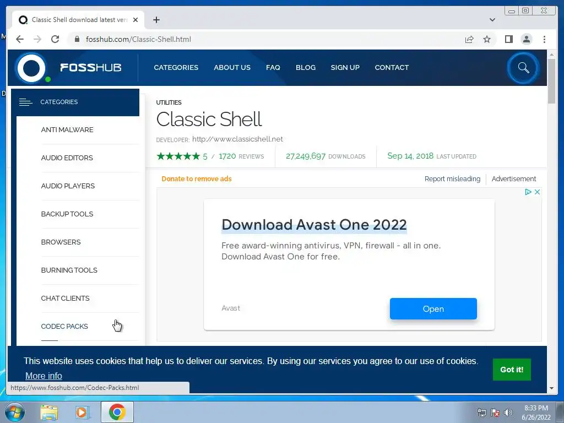Open a new tab with plus
The width and height of the screenshot is (564, 423).
pyautogui.click(x=156, y=20)
